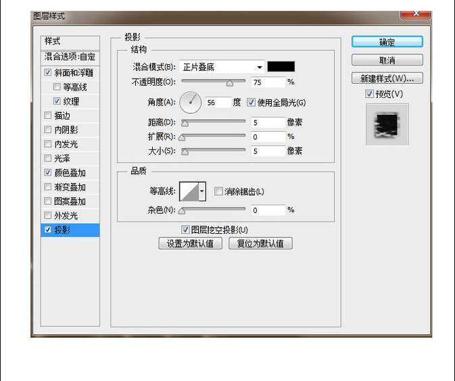Image resolution: width=455 pixels, height=381 pixels.
Task: Click the style preview thumbnail
Action: click(x=387, y=124)
